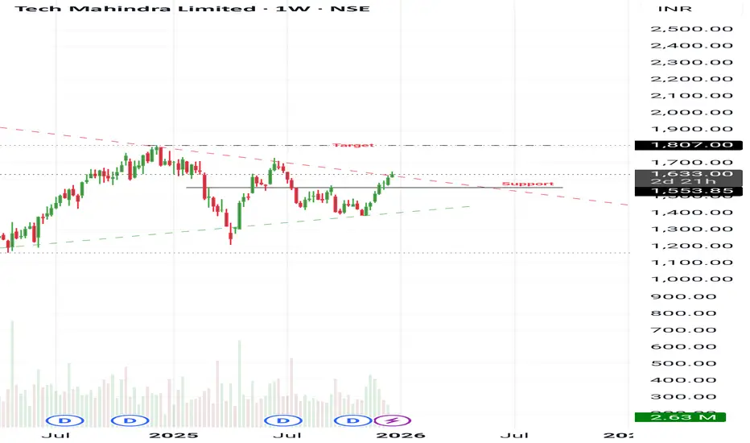Click the 2,100.00 price axis label

(691, 95)
